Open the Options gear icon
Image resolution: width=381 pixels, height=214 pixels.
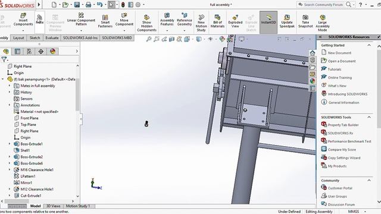click(138, 5)
